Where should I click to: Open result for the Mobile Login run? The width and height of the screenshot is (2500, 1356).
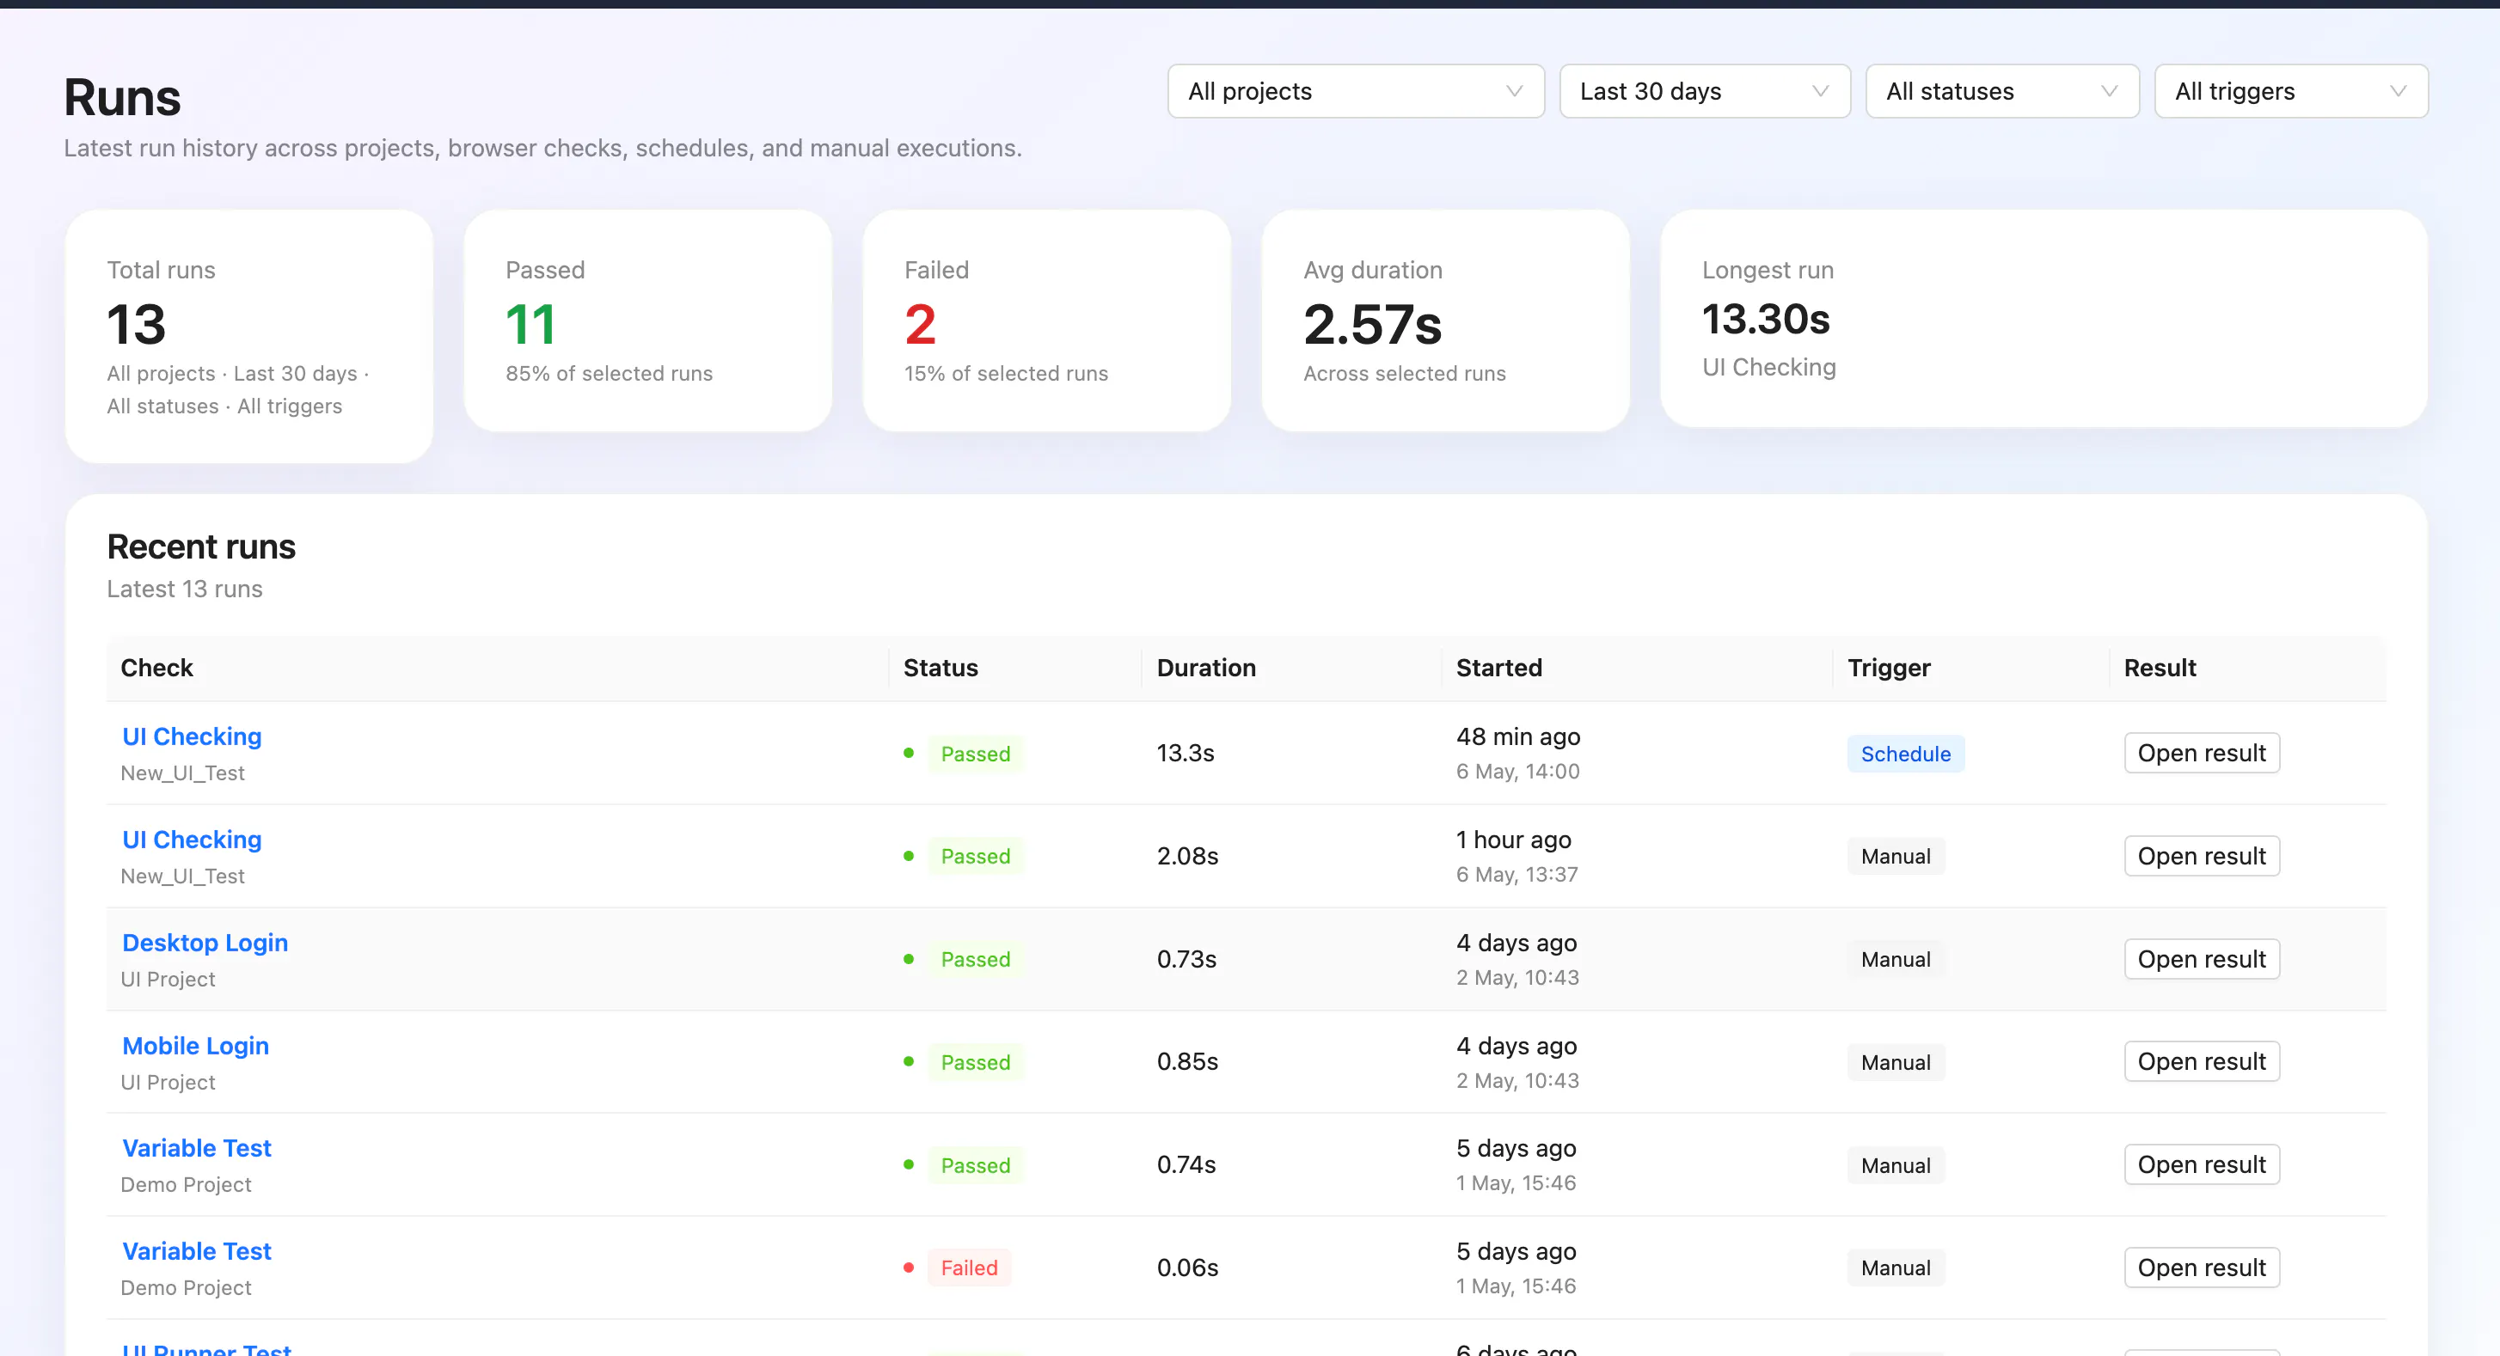click(x=2201, y=1061)
